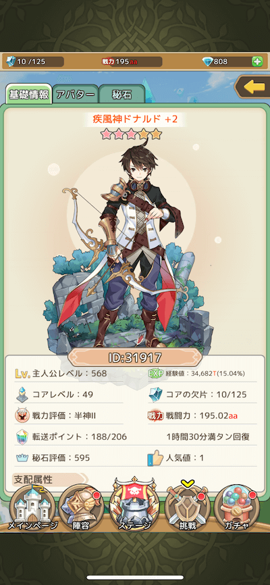Switch to the 秘石 tab
Image resolution: width=270 pixels, height=585 pixels.
(x=122, y=95)
